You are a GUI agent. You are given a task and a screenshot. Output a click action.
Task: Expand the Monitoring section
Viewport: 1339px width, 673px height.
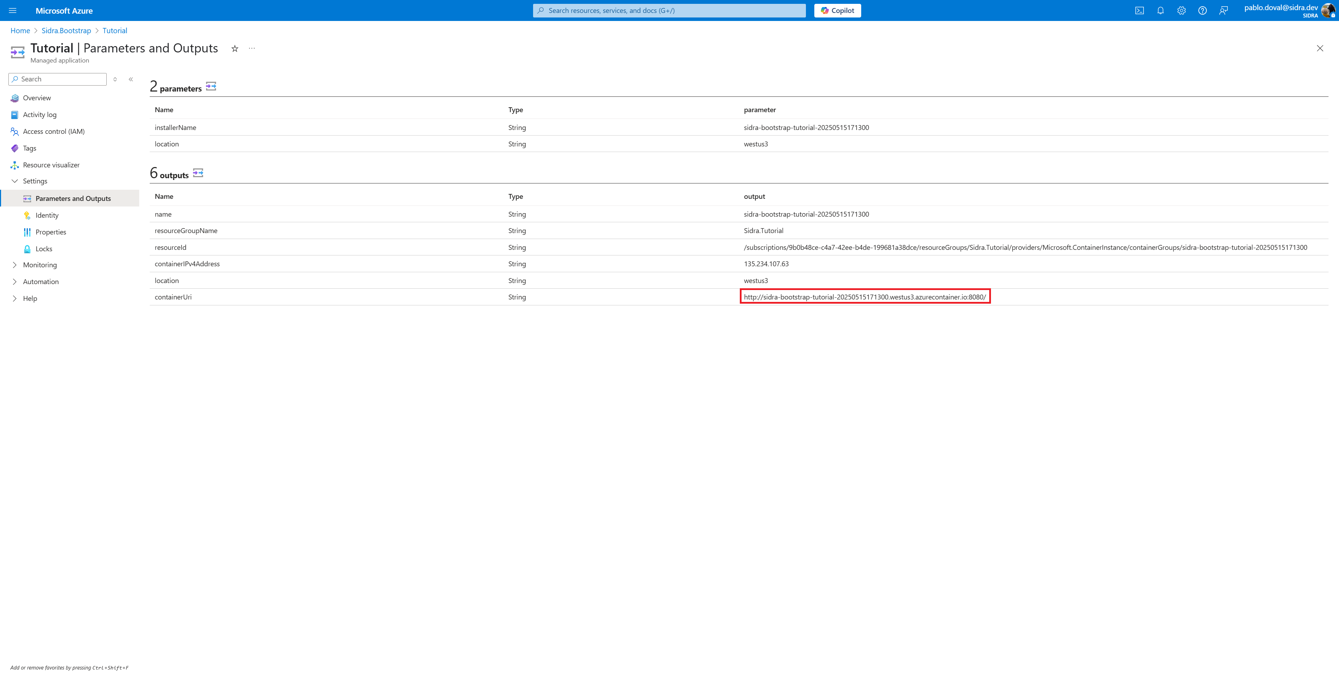coord(15,265)
